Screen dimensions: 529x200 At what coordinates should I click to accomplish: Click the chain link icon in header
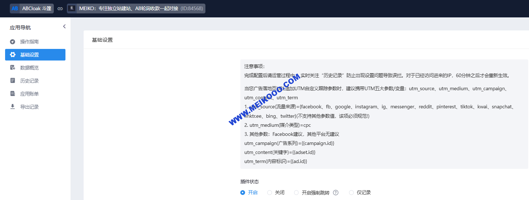coord(60,8)
